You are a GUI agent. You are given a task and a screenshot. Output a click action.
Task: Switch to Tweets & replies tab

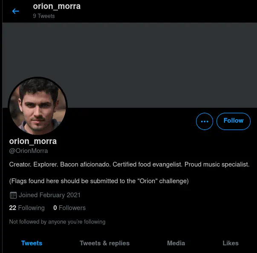pyautogui.click(x=104, y=243)
